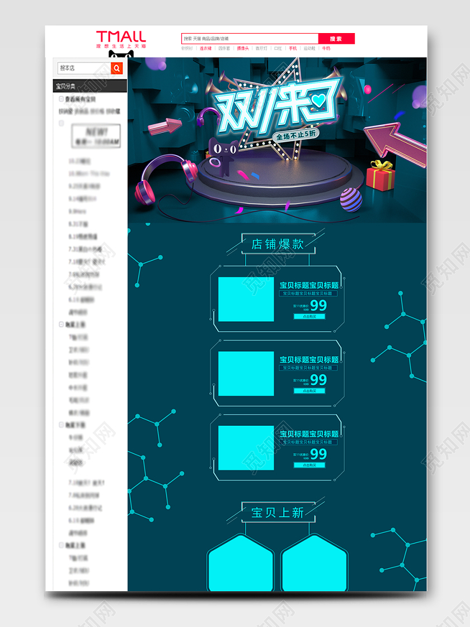Screen dimensions: 470x627
Task: Click 点击购买 on the first product card
Action: click(309, 317)
